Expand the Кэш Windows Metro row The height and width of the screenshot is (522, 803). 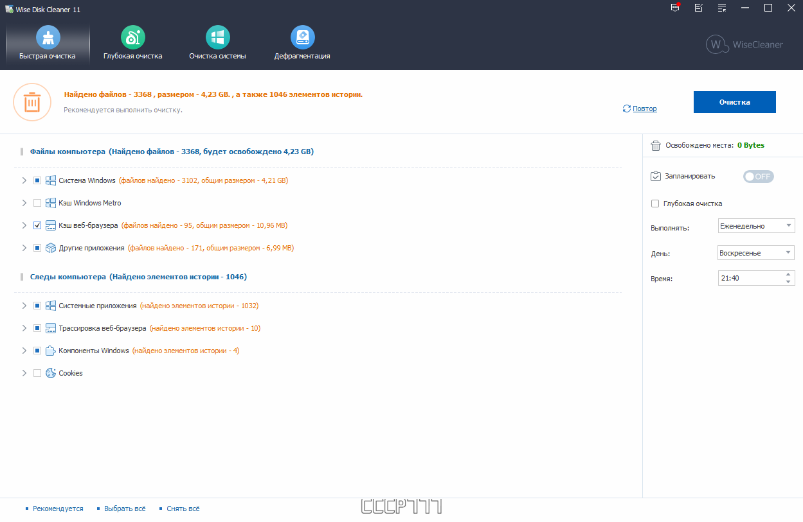tap(24, 203)
